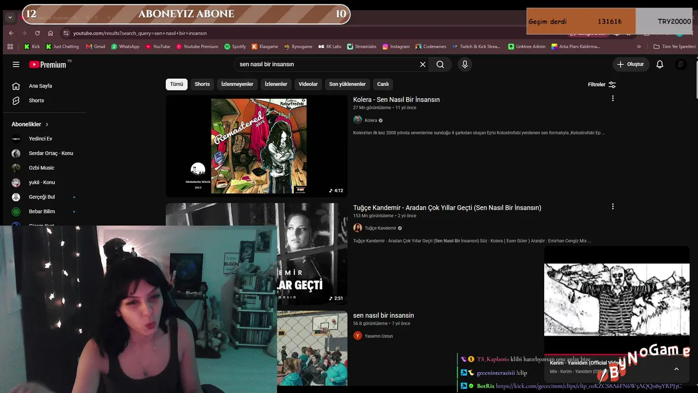This screenshot has height=393, width=698.
Task: Select the İzlenenler filter chip
Action: pos(276,84)
